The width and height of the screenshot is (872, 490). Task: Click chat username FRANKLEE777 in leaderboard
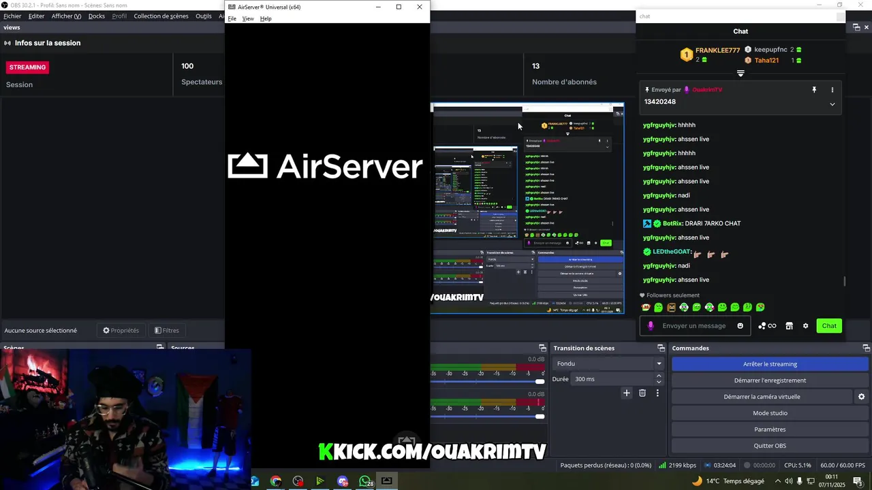(717, 50)
